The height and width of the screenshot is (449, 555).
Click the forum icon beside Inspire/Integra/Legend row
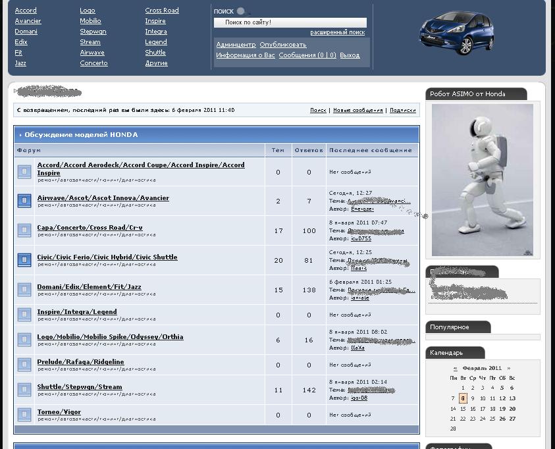[24, 315]
